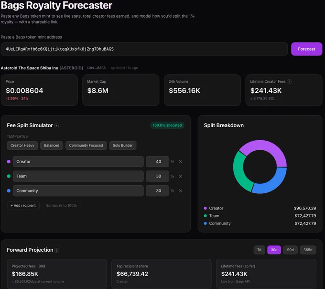Click the Community legend entry in Split Breakdown
The height and width of the screenshot is (289, 325).
[217, 223]
